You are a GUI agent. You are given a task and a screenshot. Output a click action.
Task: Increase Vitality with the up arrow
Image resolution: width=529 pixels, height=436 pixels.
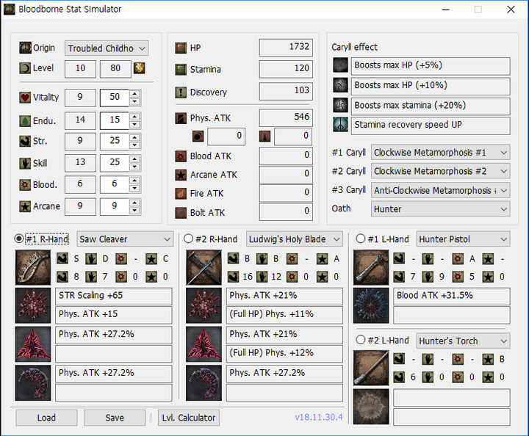(x=135, y=94)
